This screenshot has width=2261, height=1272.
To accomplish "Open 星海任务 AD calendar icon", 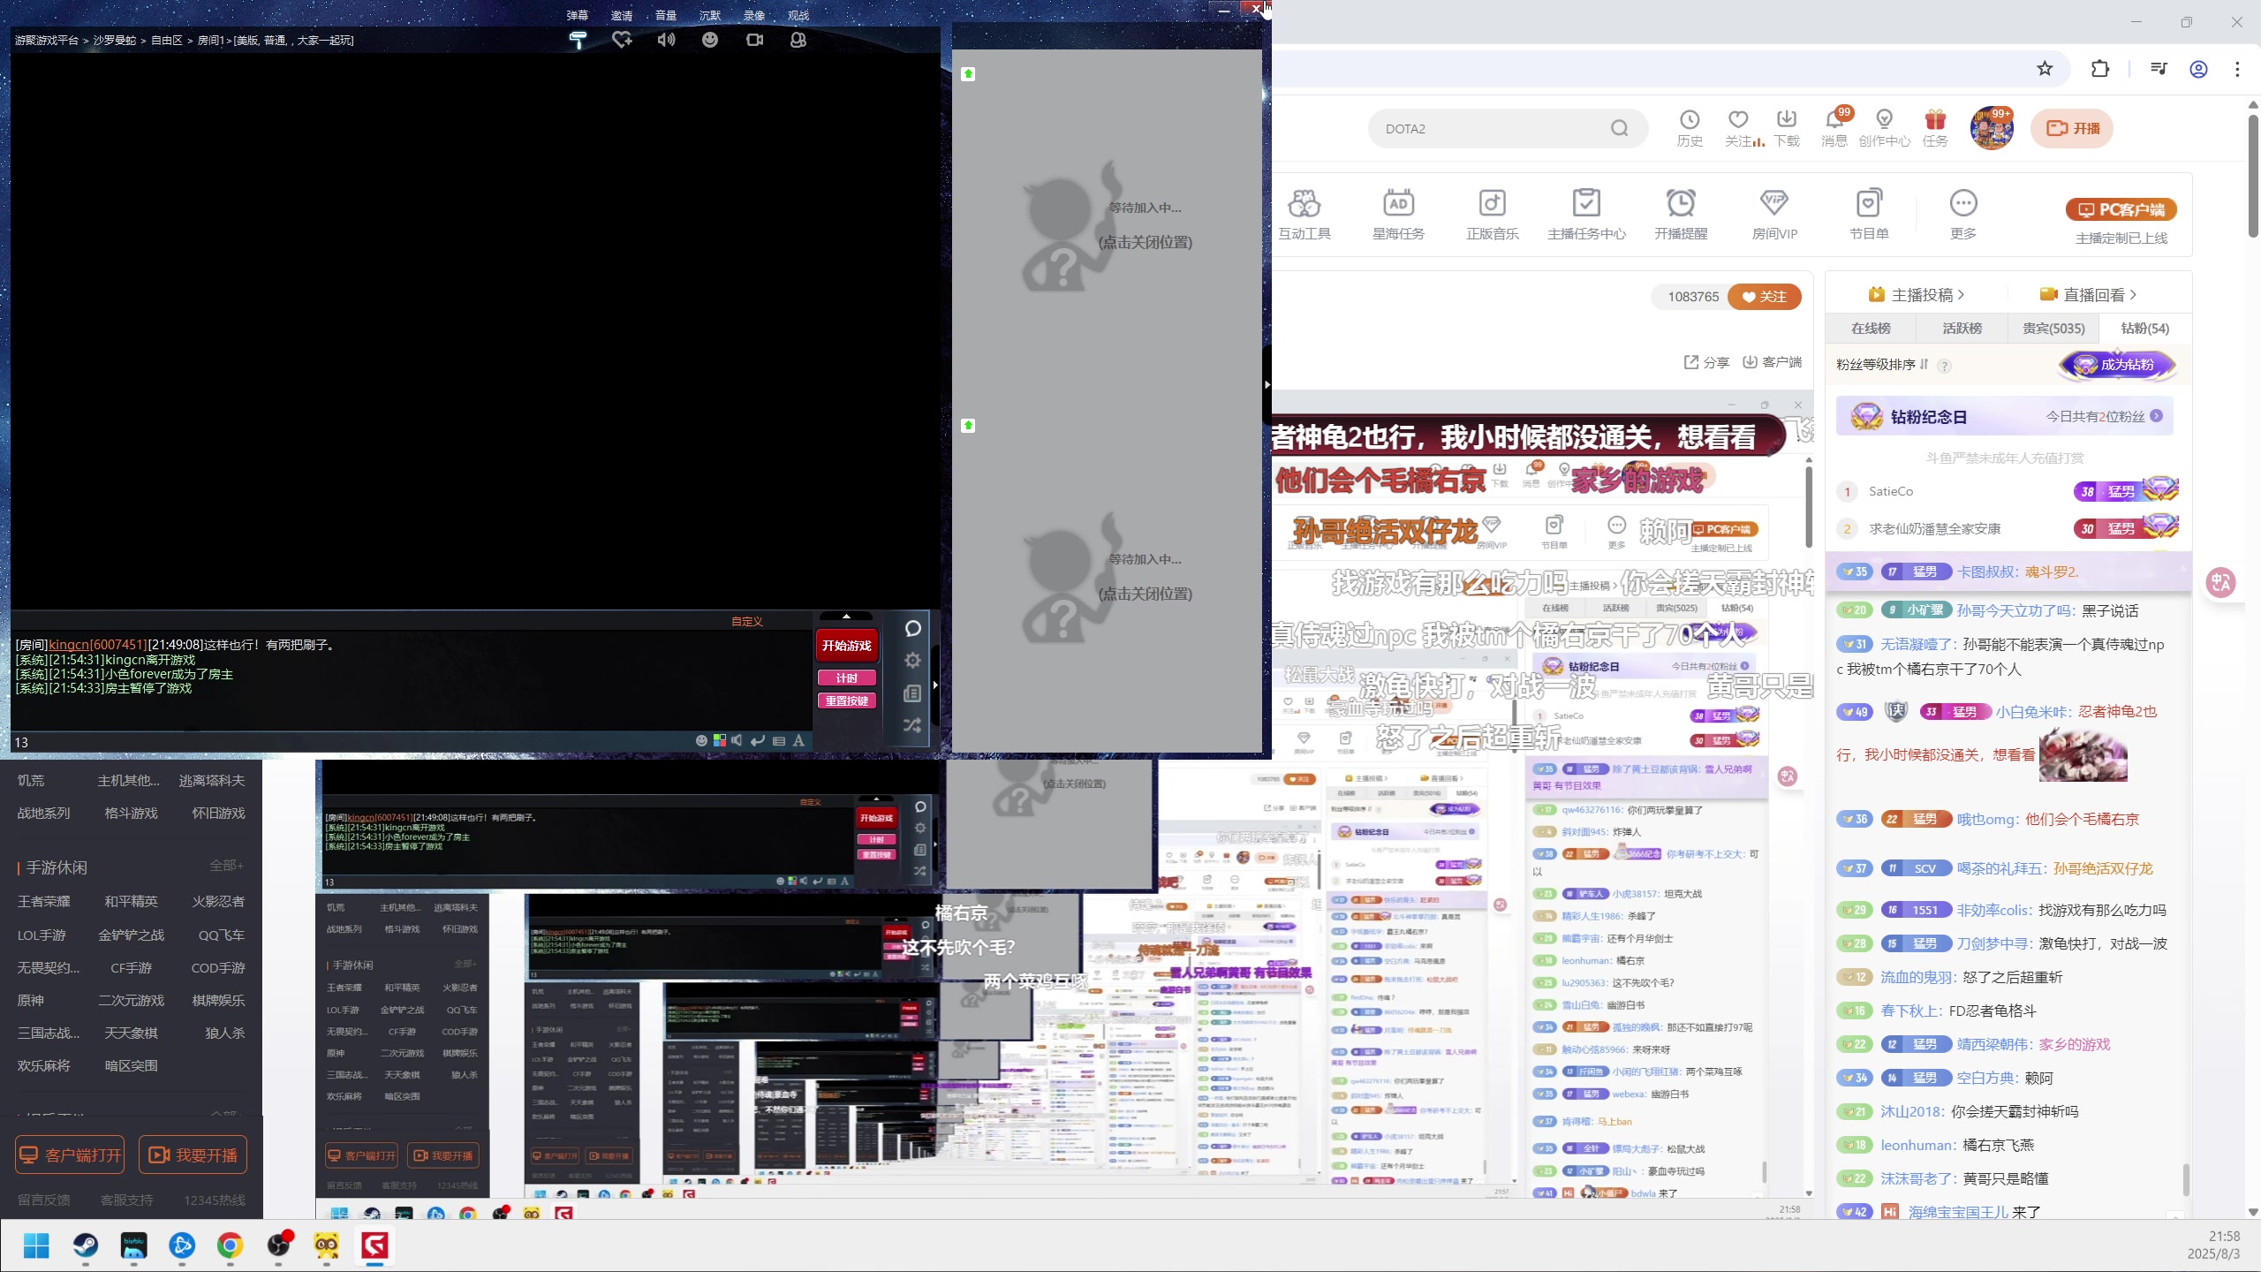I will click(x=1398, y=215).
